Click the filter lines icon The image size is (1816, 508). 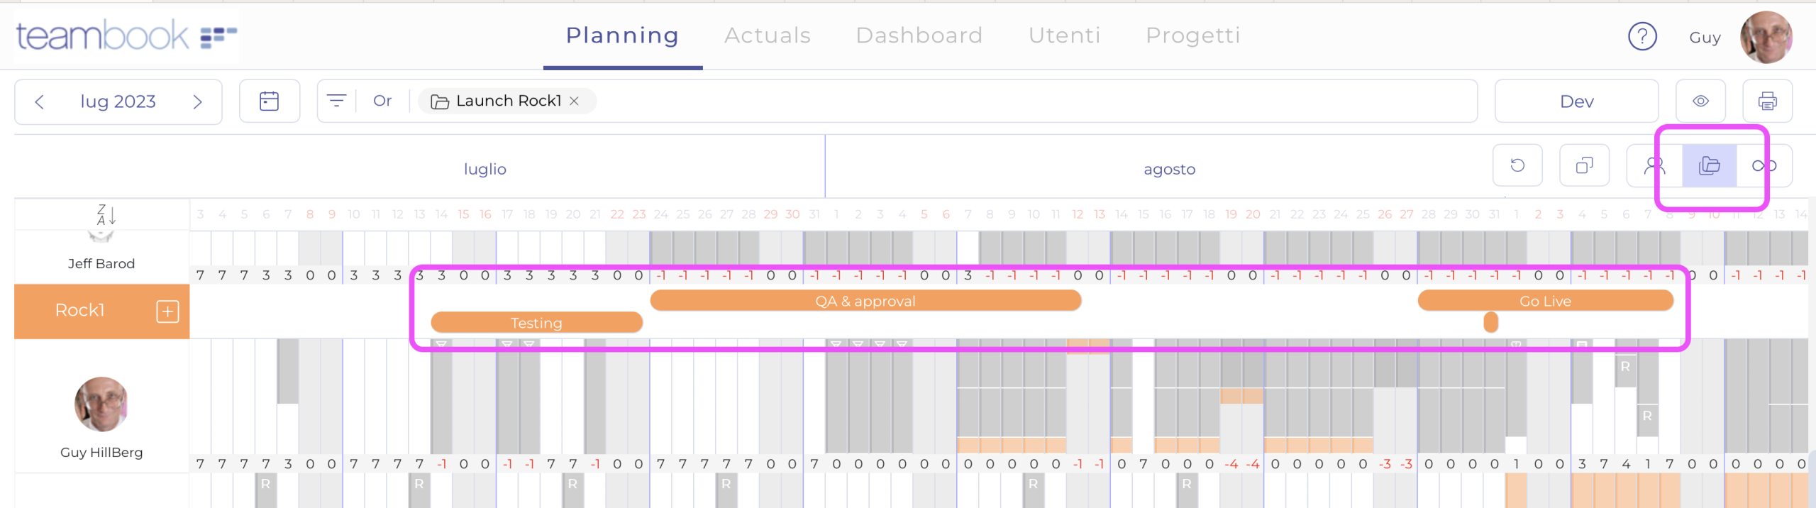coord(336,101)
